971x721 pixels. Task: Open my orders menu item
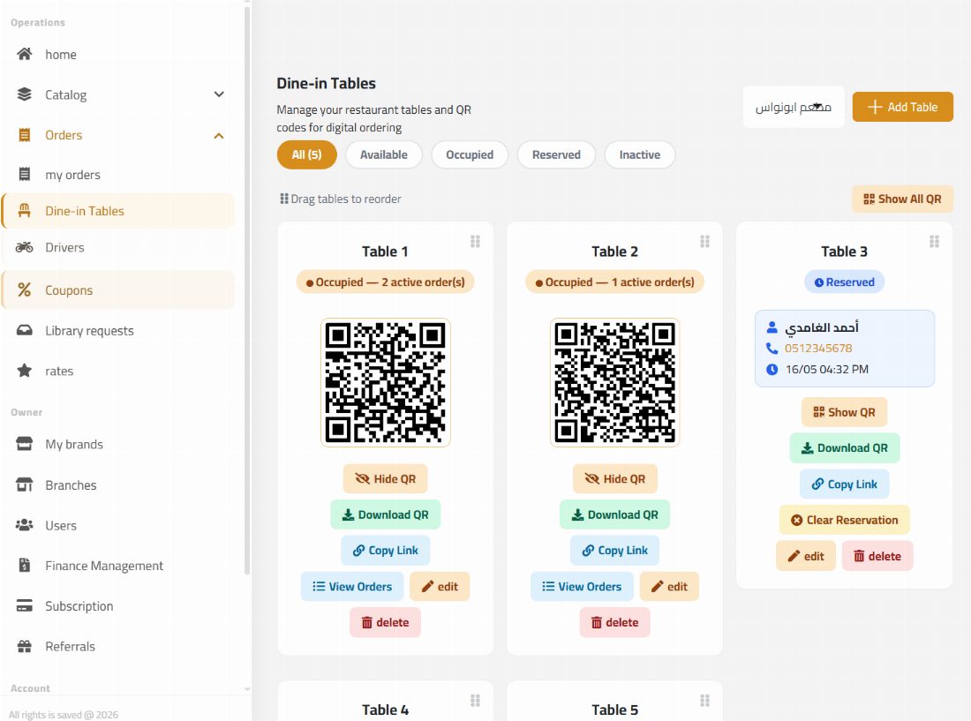[117, 175]
